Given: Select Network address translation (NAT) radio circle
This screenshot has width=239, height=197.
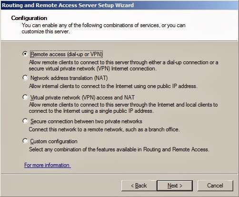Looking at the screenshot, I should [25, 78].
